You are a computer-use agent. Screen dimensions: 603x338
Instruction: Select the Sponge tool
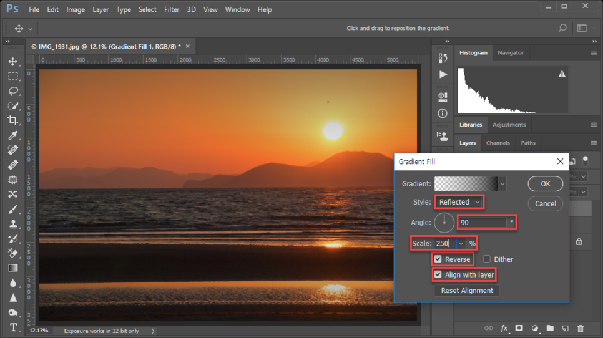13,312
